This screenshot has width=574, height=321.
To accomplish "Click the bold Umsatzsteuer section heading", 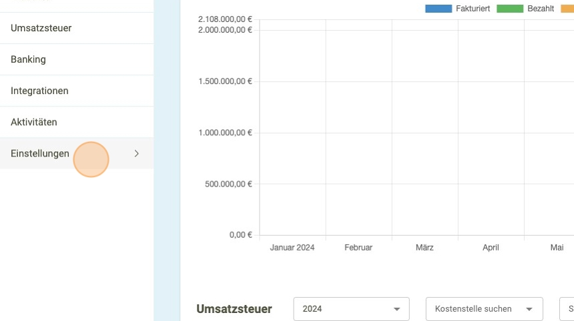I will (234, 309).
